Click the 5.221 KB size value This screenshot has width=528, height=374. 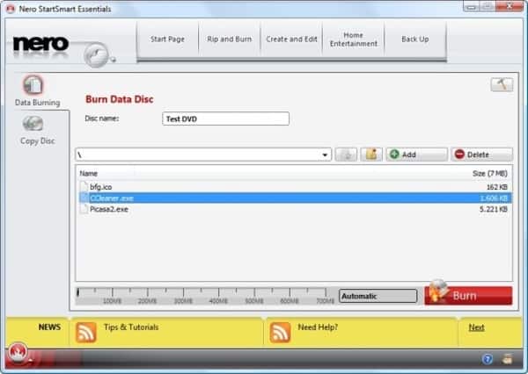[494, 209]
